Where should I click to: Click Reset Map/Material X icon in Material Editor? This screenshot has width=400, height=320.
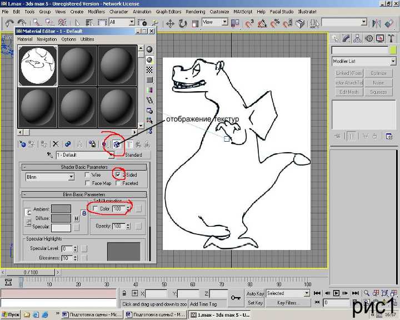[x=56, y=143]
